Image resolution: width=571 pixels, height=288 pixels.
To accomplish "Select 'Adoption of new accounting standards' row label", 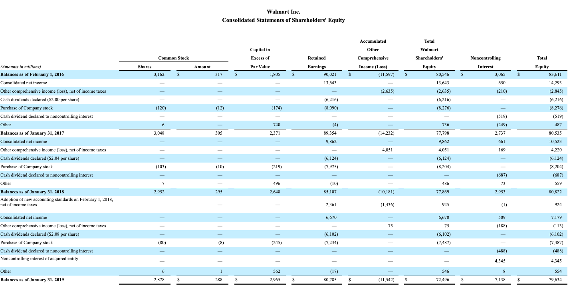I will click(x=56, y=202).
